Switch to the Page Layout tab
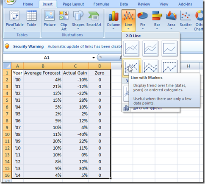This screenshot has width=205, height=184. (73, 4)
